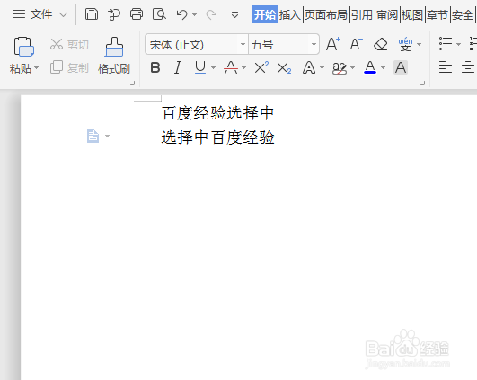
Task: Click the 复制 button
Action: tap(69, 67)
